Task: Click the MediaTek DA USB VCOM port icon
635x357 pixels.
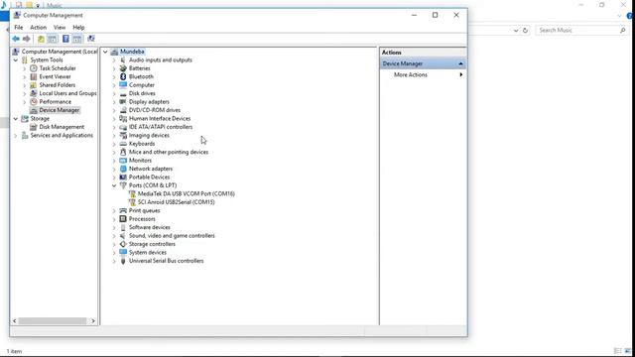Action: pyautogui.click(x=132, y=194)
